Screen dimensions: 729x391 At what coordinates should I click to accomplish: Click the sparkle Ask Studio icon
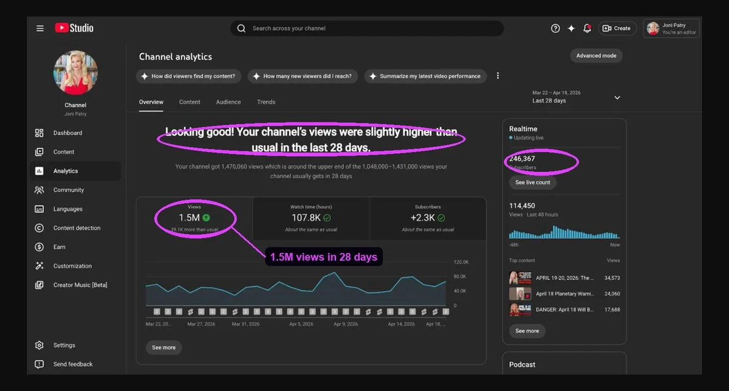pos(571,28)
